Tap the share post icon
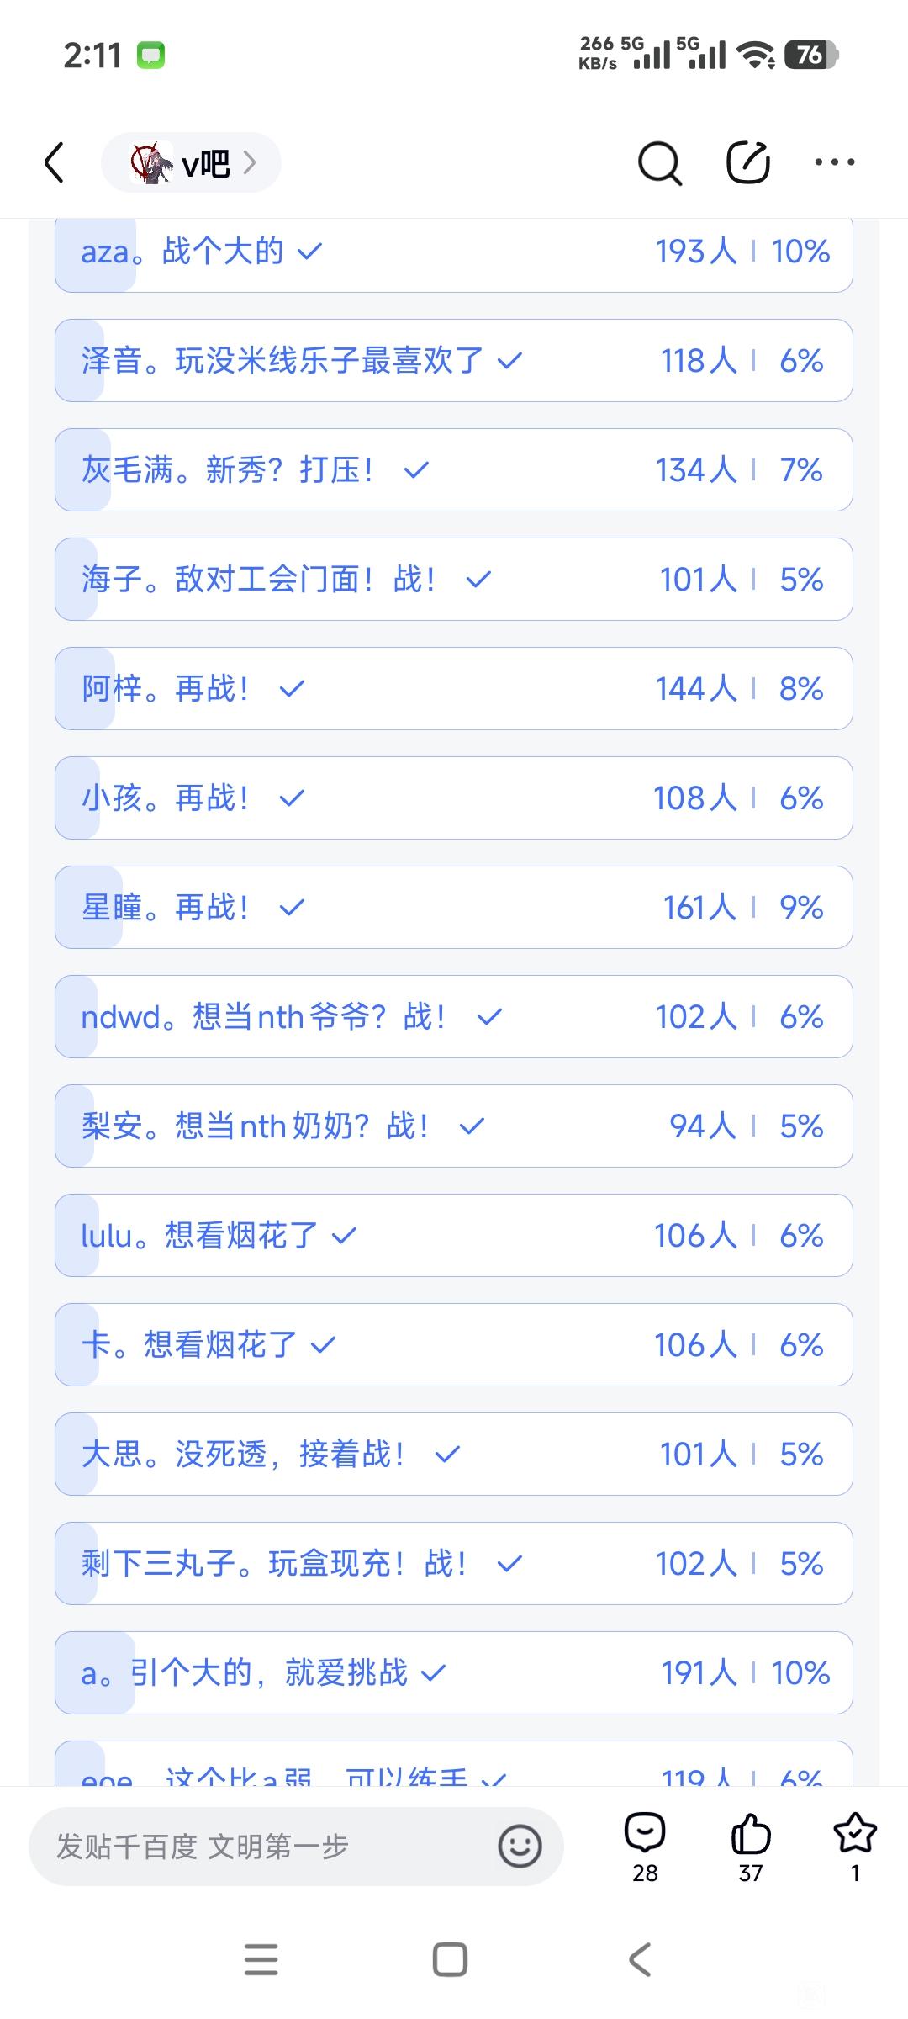The image size is (908, 2019). click(x=747, y=162)
